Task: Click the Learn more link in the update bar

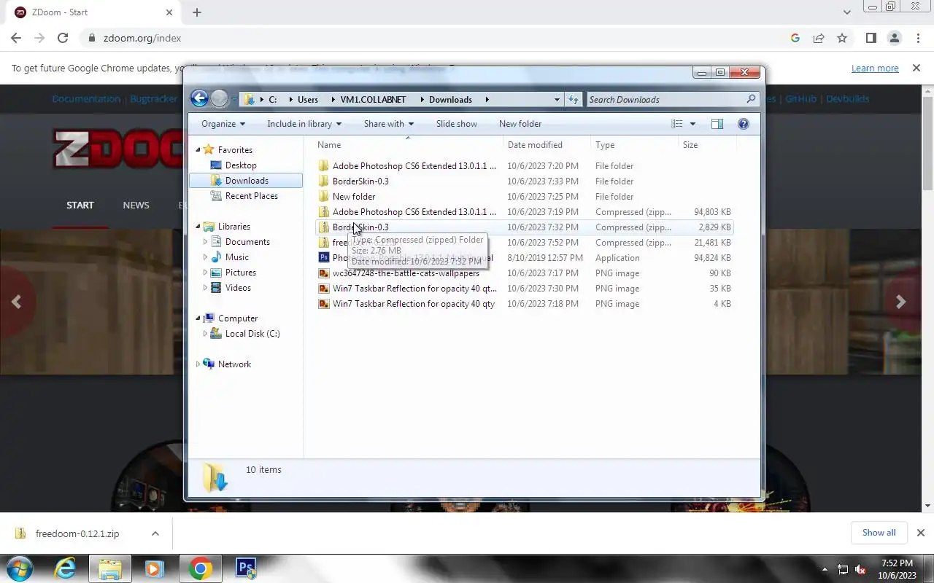Action: [875, 68]
